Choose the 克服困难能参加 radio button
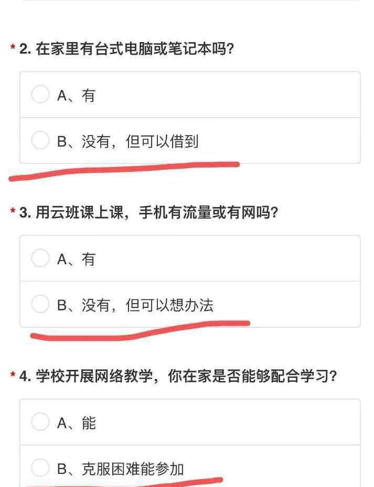374x487 pixels. (40, 468)
